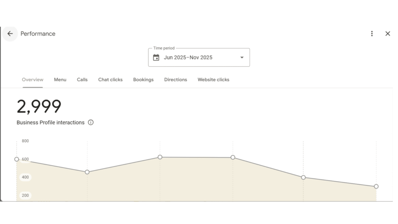This screenshot has height=224, width=398.
Task: Open the Bookings tab
Action: (x=143, y=80)
